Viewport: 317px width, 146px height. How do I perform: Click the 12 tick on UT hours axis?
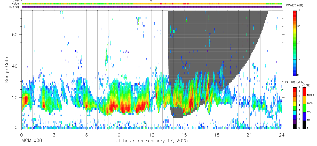152,135
